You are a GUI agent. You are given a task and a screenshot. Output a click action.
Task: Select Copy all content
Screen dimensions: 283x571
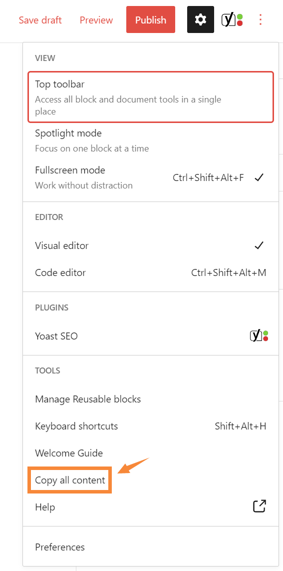(x=70, y=480)
